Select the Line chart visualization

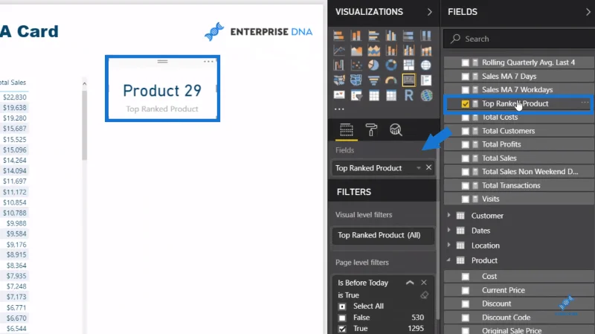[x=338, y=51]
